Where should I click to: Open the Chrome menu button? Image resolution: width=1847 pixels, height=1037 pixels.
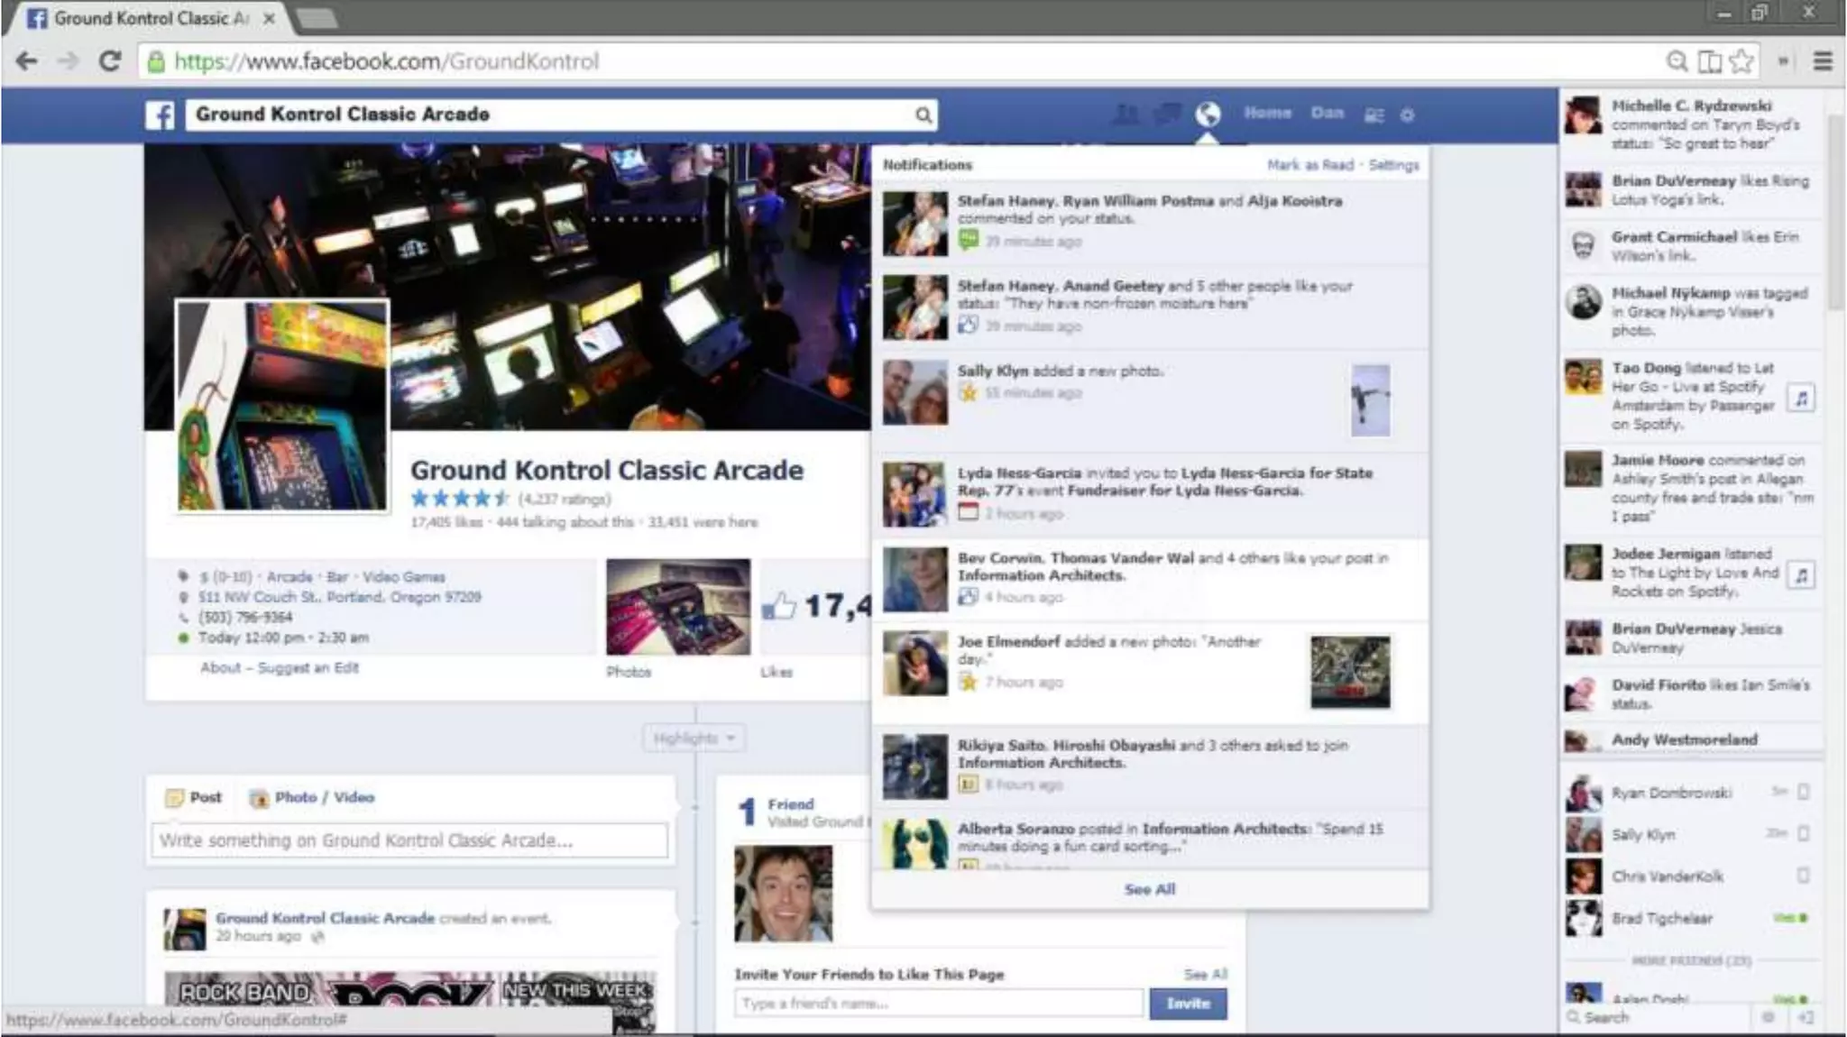(x=1822, y=61)
